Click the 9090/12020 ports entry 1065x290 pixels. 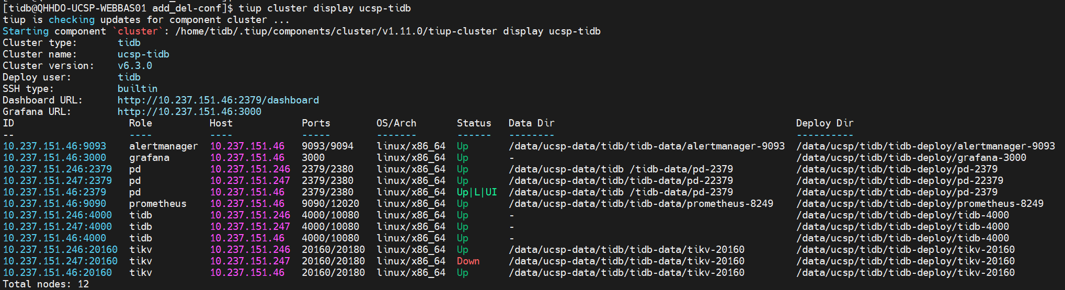click(x=330, y=203)
